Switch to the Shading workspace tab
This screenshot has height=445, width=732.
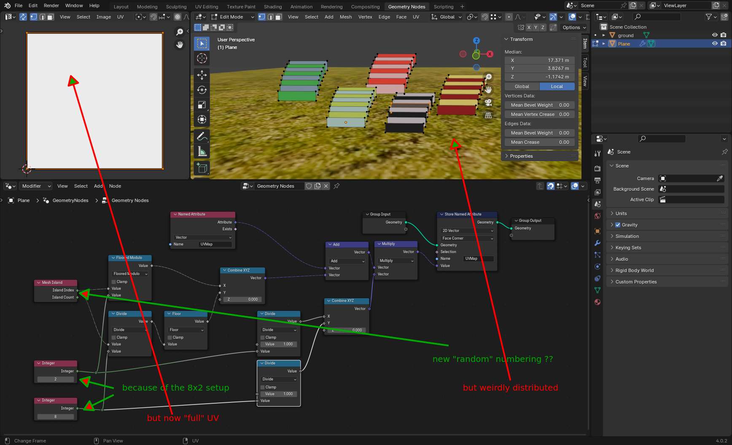[x=273, y=7]
